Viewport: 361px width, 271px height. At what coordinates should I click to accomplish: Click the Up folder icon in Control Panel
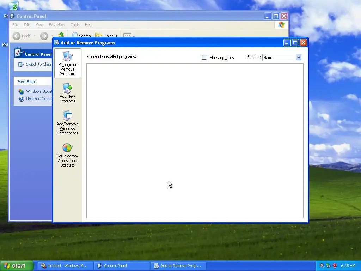(x=61, y=35)
